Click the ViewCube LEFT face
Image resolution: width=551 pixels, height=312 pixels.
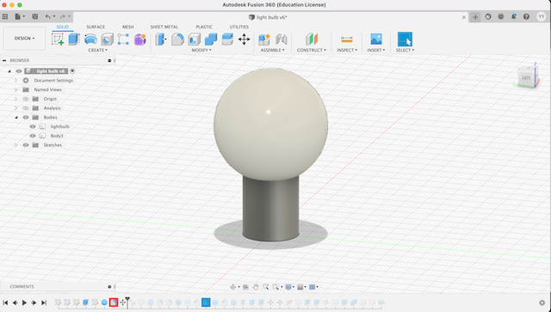click(526, 78)
